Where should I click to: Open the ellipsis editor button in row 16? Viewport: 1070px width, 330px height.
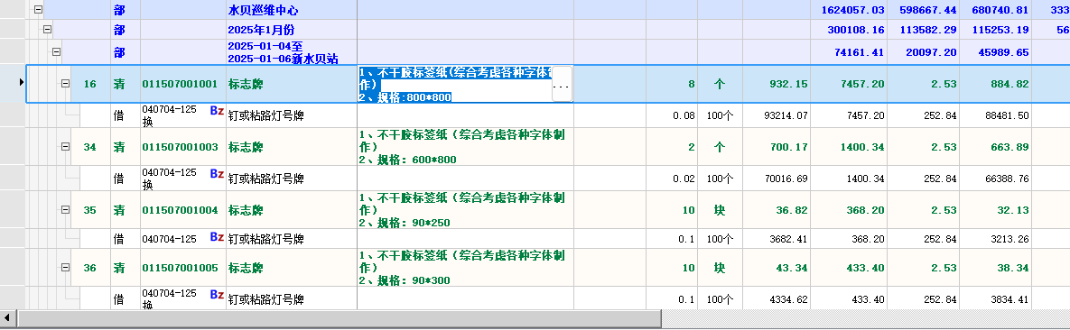pyautogui.click(x=562, y=85)
